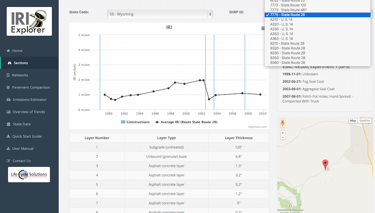
Task: Open Pavement Comparison in sidebar
Action: point(31,88)
